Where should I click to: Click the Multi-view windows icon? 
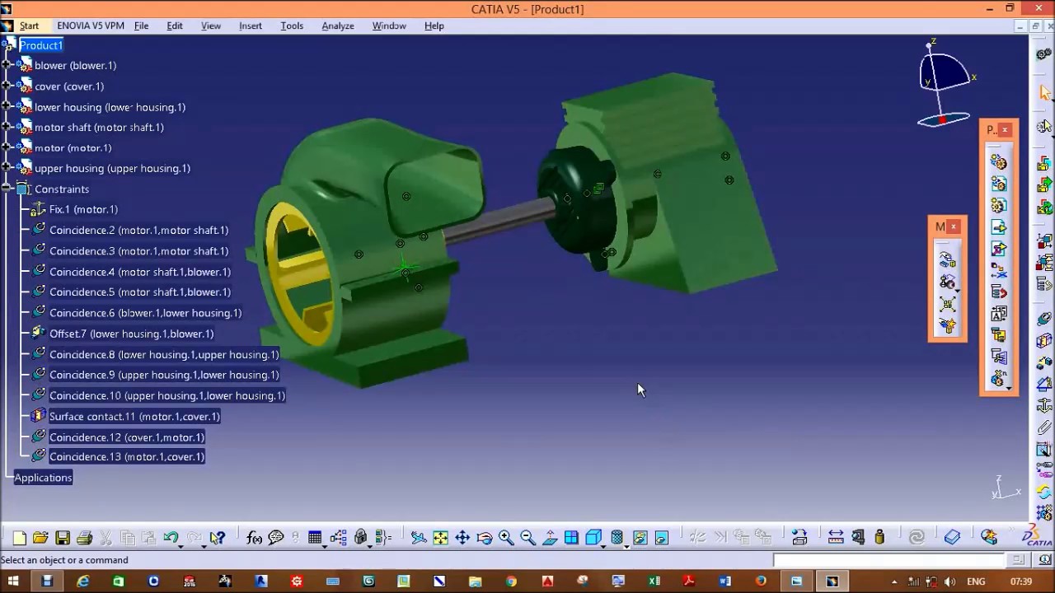(x=571, y=538)
